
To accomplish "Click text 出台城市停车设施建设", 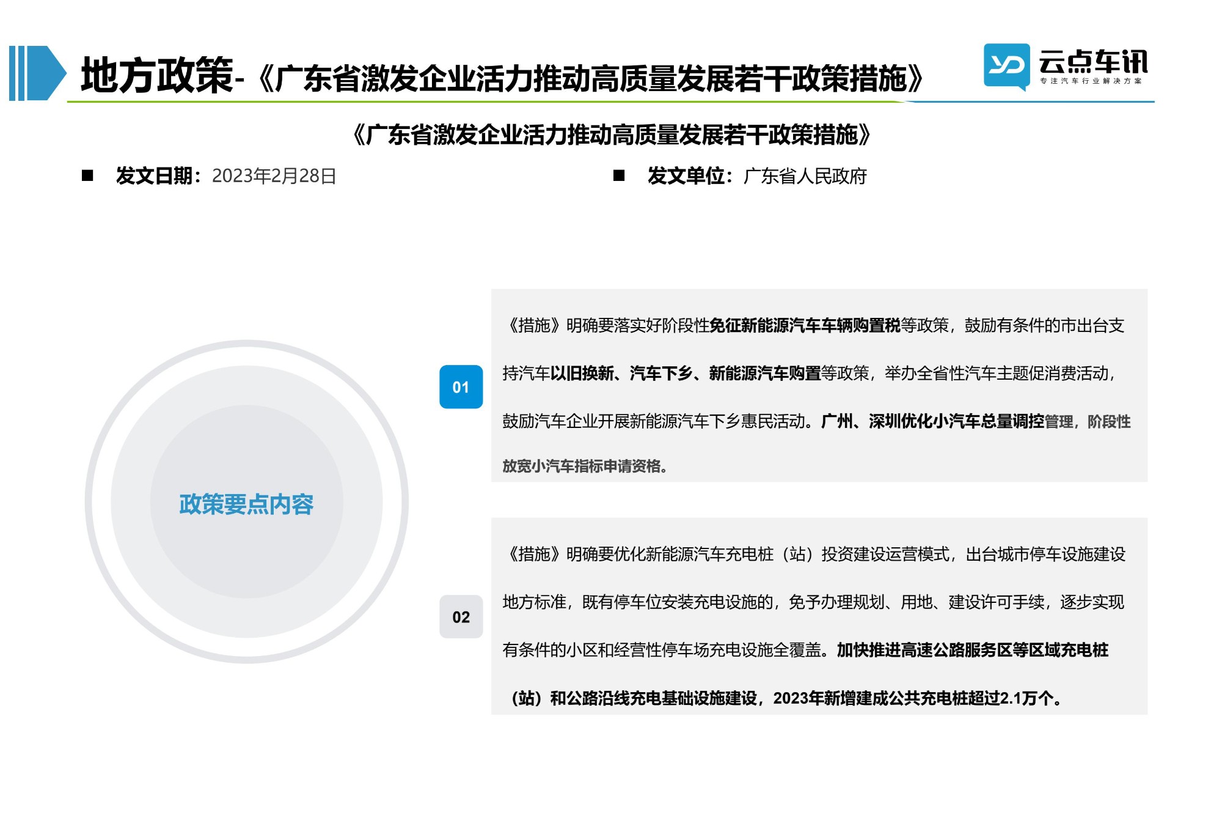I will [x=1045, y=554].
